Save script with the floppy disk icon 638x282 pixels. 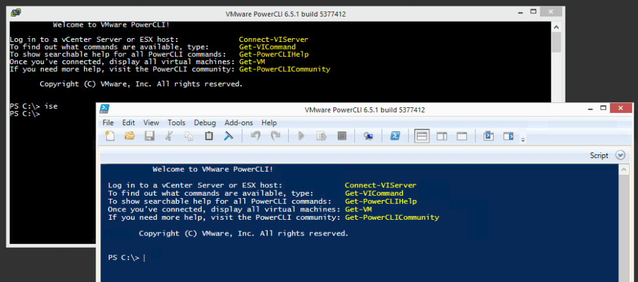[149, 136]
